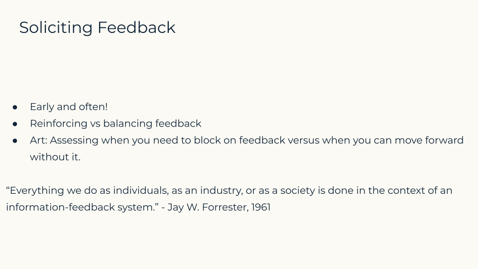This screenshot has width=478, height=269.
Task: Click the word "context" in the quote
Action: pyautogui.click(x=406, y=191)
